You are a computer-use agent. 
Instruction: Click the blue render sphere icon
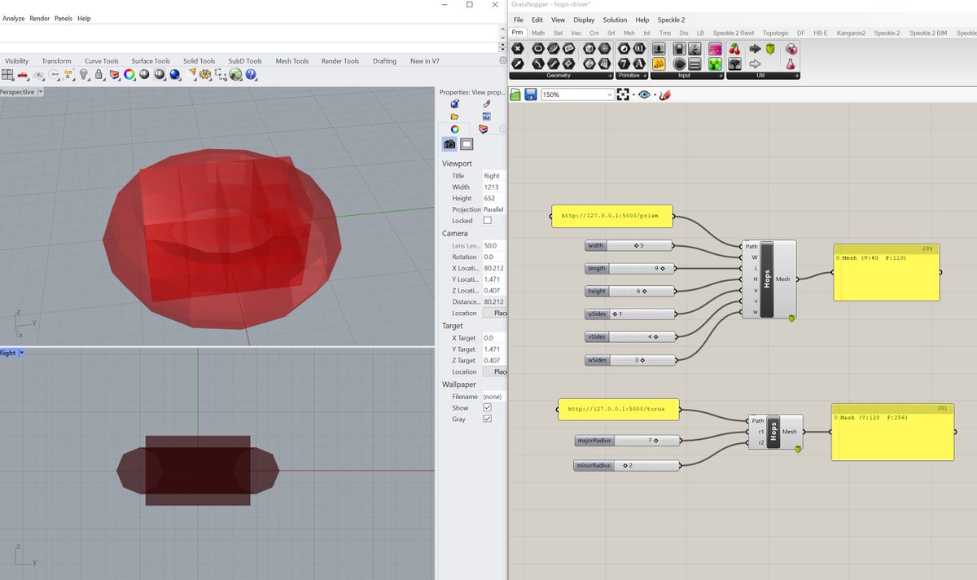175,74
